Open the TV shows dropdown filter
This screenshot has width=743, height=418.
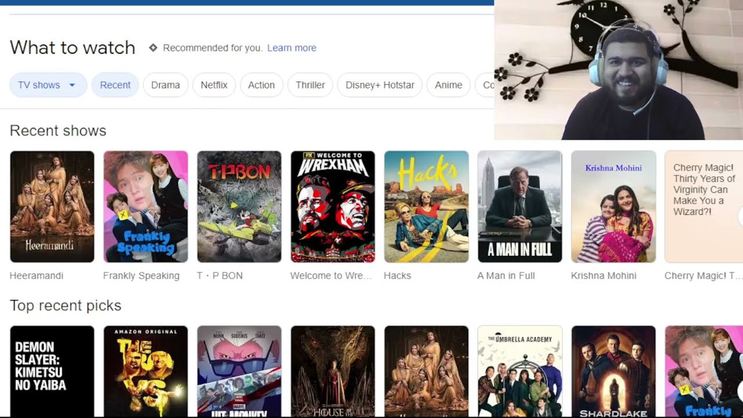click(x=48, y=85)
